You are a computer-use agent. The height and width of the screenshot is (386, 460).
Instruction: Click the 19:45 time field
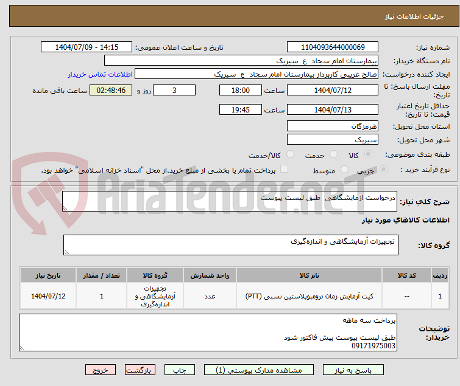pyautogui.click(x=241, y=109)
